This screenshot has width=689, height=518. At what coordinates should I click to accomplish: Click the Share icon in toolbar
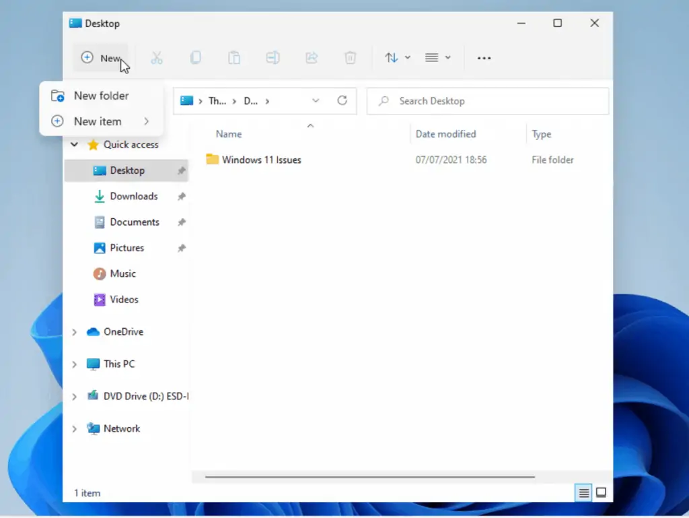(x=312, y=58)
